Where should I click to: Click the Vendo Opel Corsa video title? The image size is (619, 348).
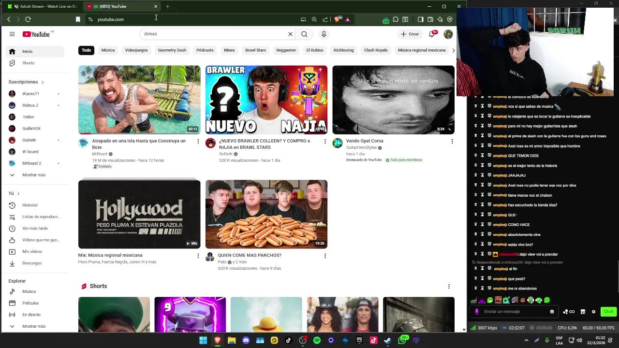pyautogui.click(x=365, y=141)
